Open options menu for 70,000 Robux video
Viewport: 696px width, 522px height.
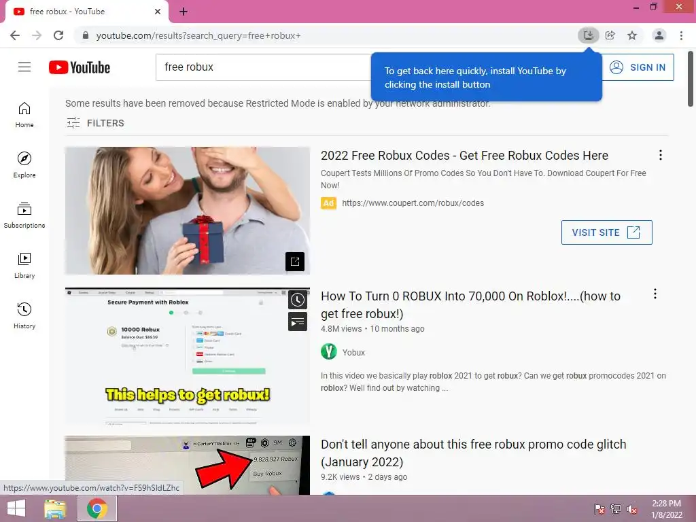click(655, 294)
